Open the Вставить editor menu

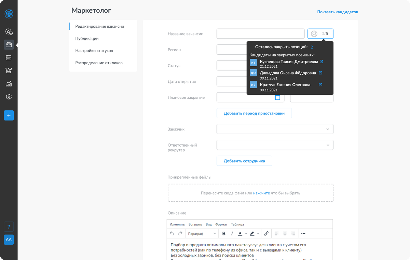[195, 224]
